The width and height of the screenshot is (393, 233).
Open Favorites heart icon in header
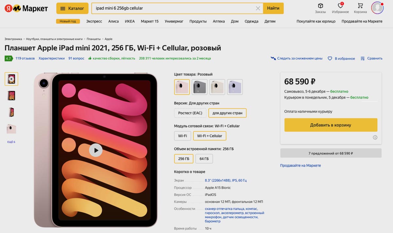click(340, 6)
